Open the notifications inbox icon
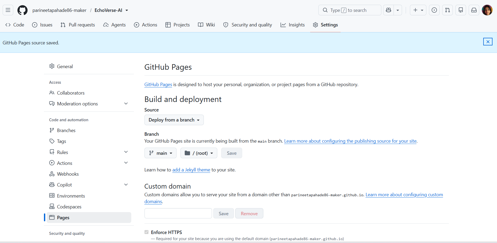 pyautogui.click(x=474, y=10)
